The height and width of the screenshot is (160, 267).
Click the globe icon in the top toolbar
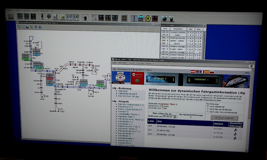[x=164, y=19]
